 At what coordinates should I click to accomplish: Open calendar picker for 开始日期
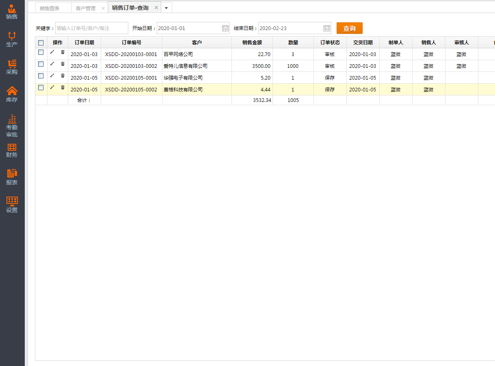[x=225, y=28]
